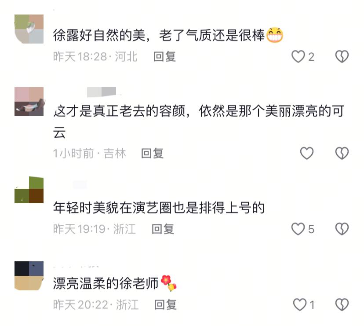Dislike the 徐露好自然的美 comment
The image size is (364, 326).
pos(342,56)
